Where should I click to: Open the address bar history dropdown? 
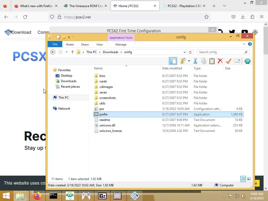pos(185,52)
